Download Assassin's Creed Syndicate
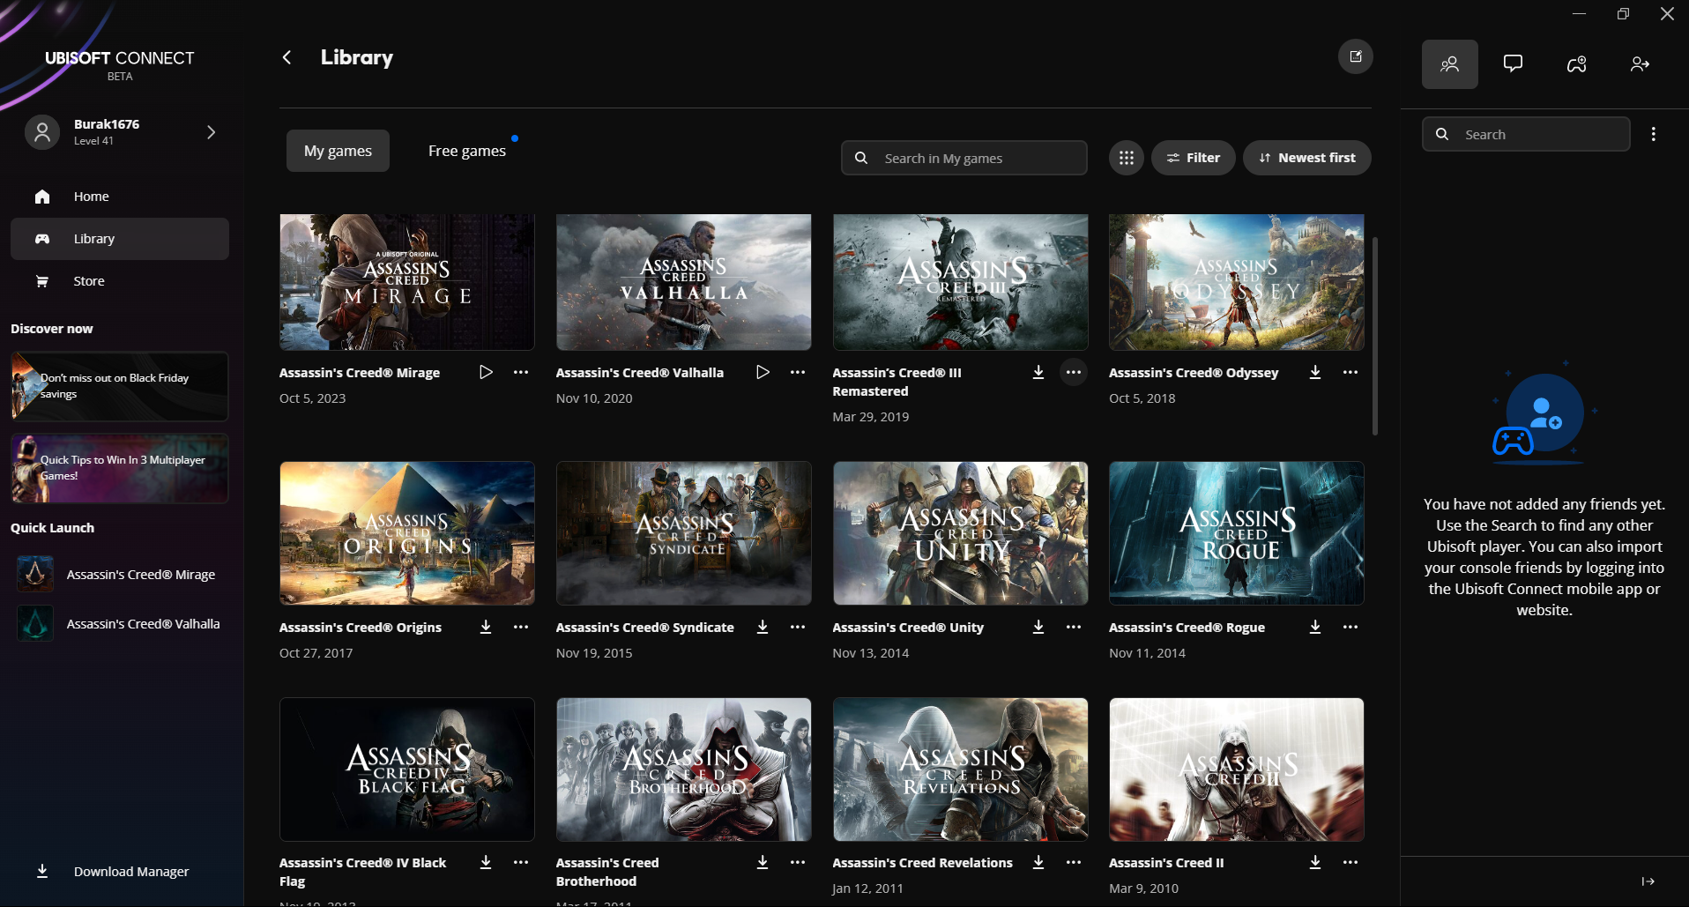 (x=763, y=627)
